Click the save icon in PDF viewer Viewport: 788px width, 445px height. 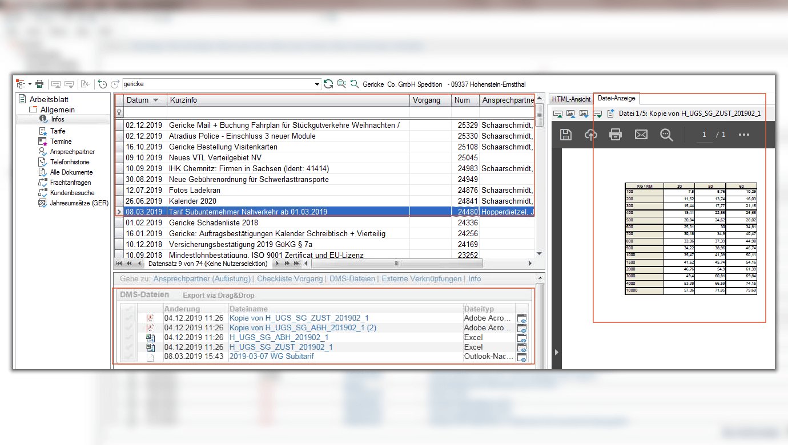point(565,135)
